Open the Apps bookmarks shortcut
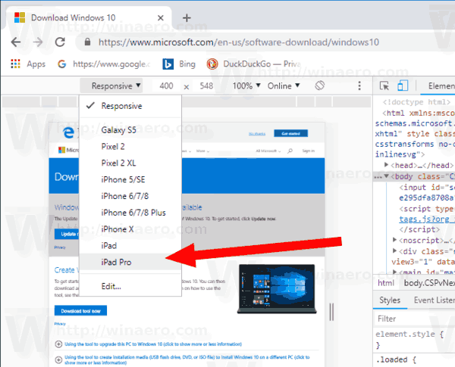Screen dimensions: 455x367 (28, 64)
